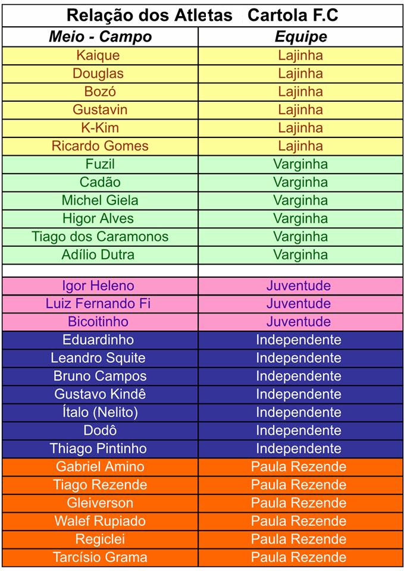This screenshot has width=404, height=571.
Task: Click the Fuzil player cell
Action: pyautogui.click(x=100, y=165)
